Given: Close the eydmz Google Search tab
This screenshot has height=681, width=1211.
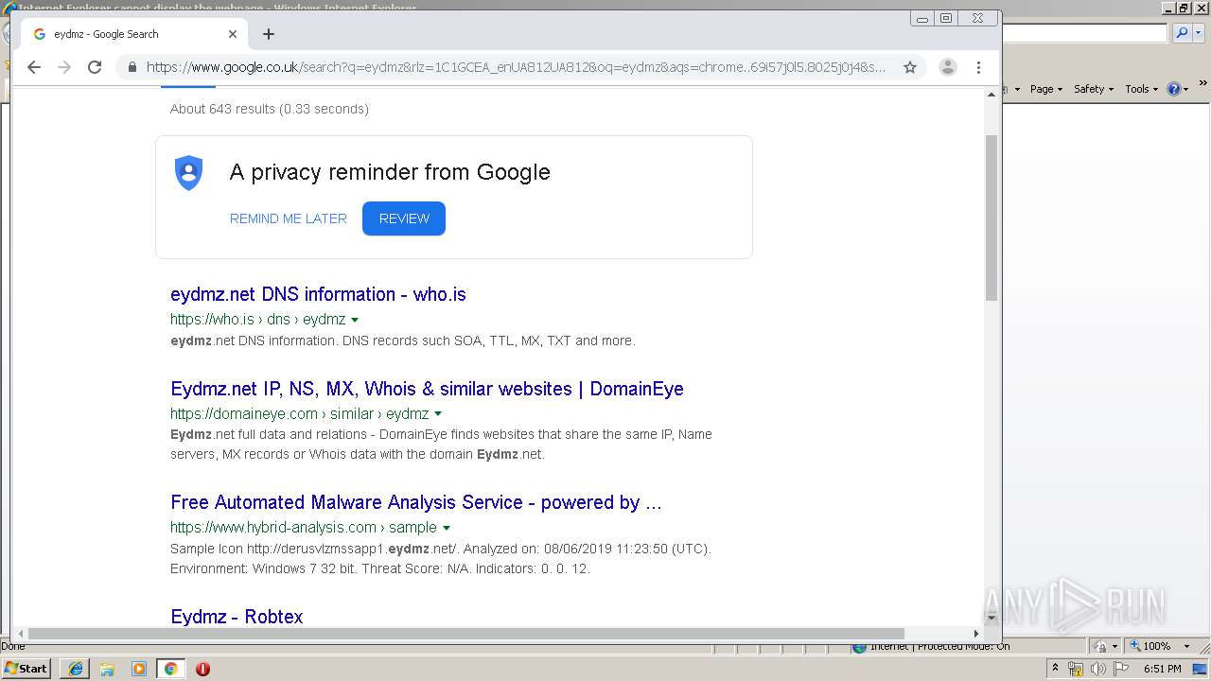Looking at the screenshot, I should tap(233, 34).
